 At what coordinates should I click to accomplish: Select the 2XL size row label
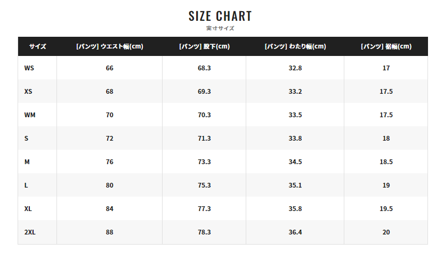pyautogui.click(x=30, y=232)
